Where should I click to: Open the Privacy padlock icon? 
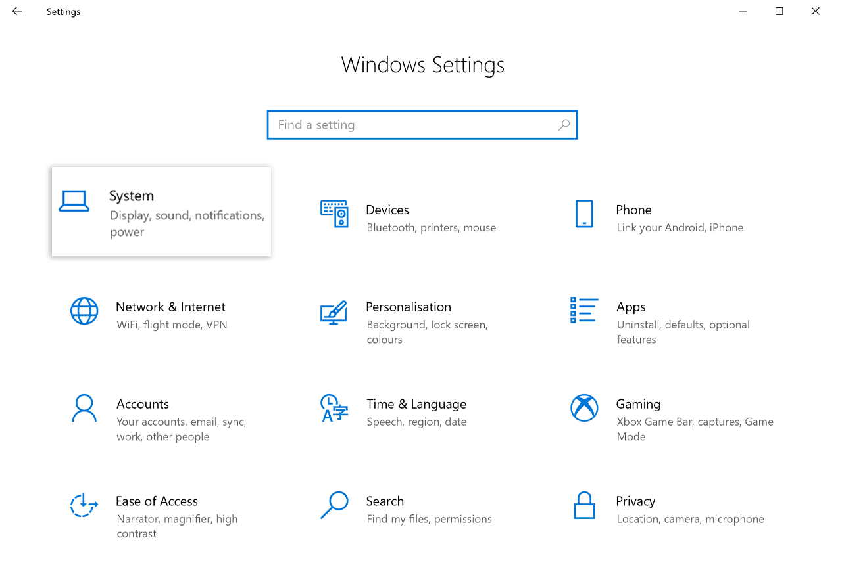[x=583, y=505]
